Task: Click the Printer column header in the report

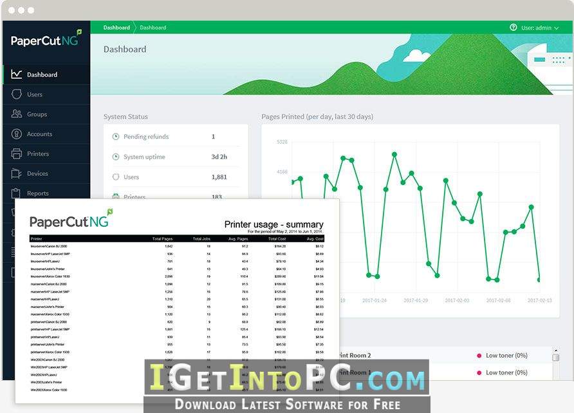Action: pyautogui.click(x=36, y=238)
